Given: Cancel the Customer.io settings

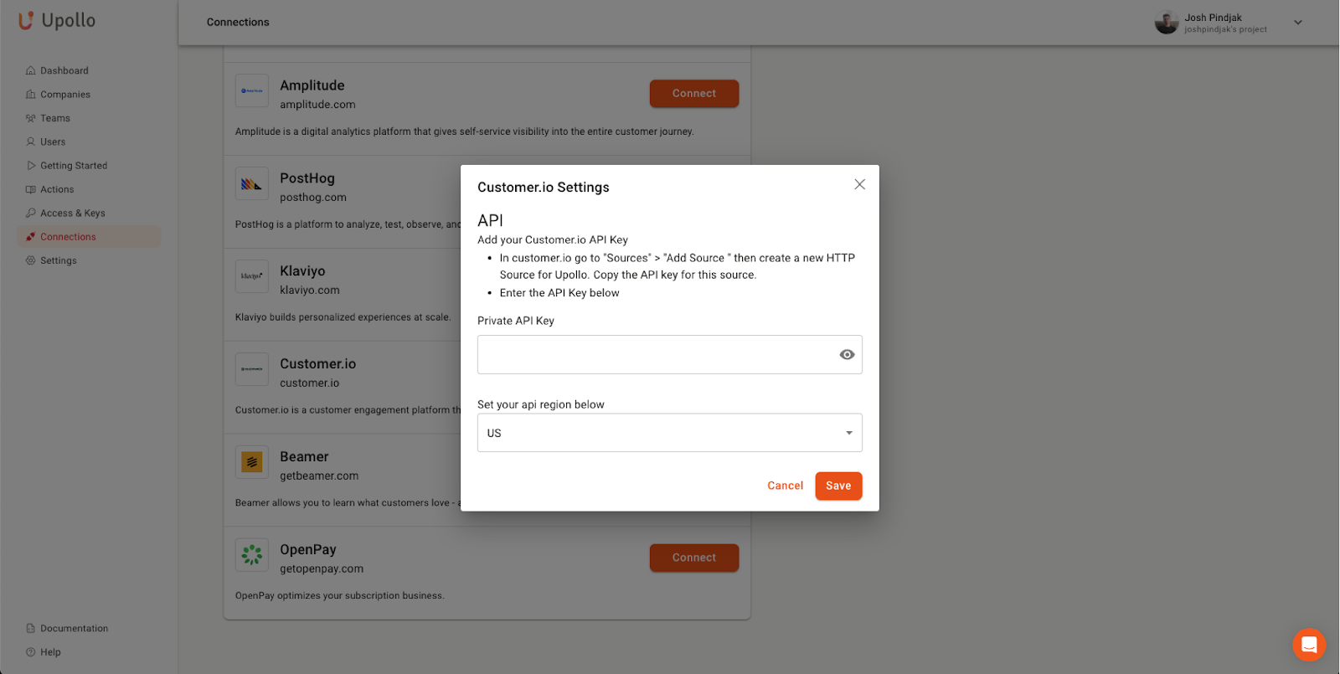Looking at the screenshot, I should [786, 486].
